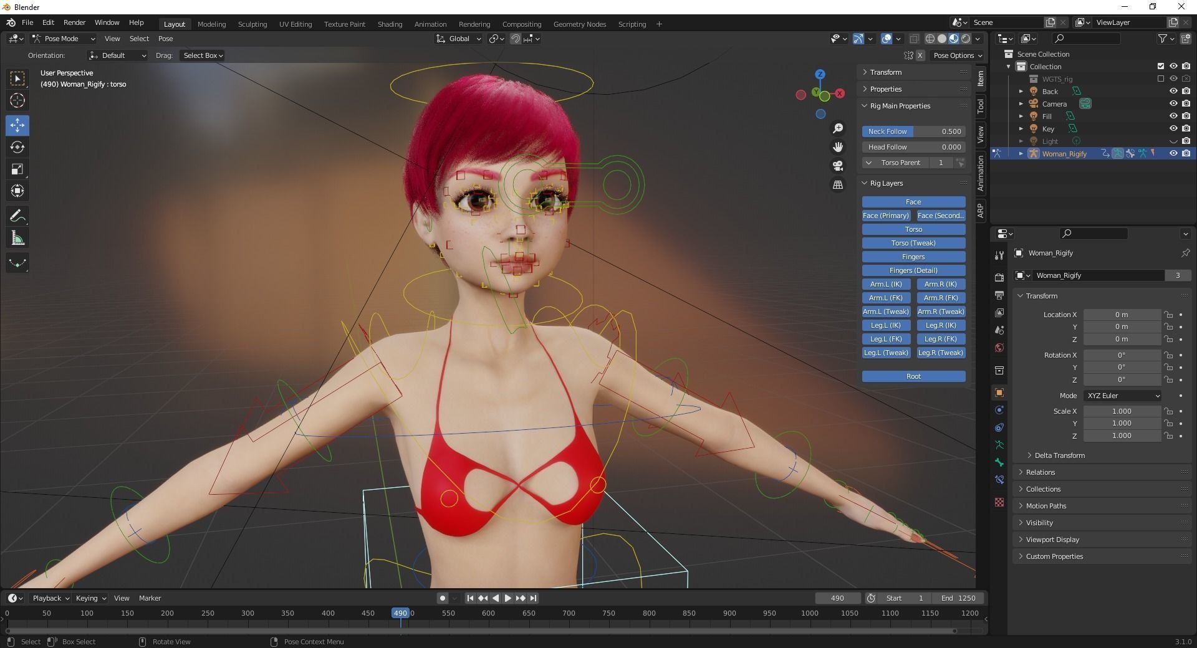1197x648 pixels.
Task: Play the animation in reverse
Action: point(495,598)
